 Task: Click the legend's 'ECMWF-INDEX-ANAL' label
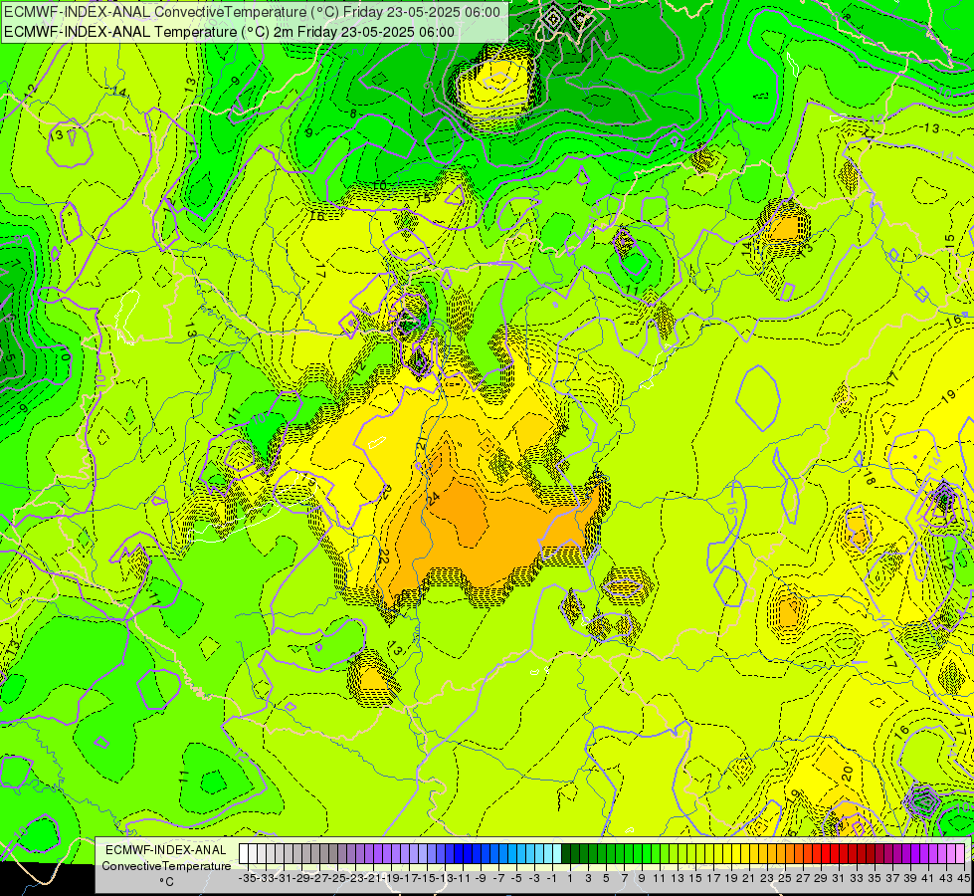(166, 850)
